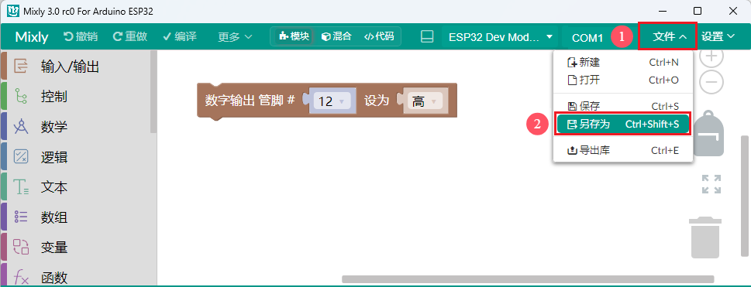Click the 逻辑 category icon
This screenshot has width=751, height=287.
coord(21,157)
